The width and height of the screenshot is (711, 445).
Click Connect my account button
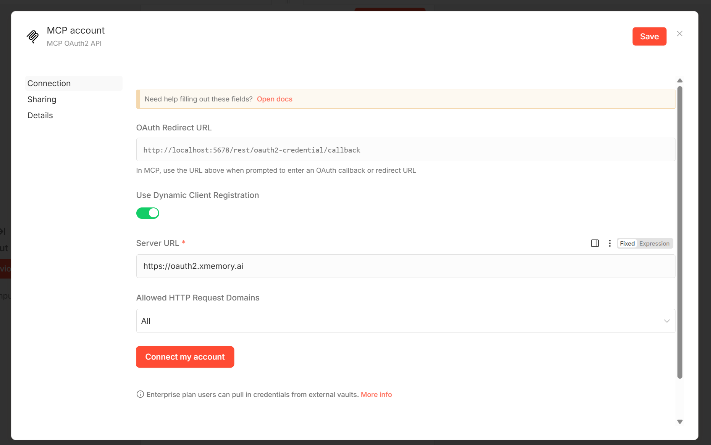(x=185, y=357)
